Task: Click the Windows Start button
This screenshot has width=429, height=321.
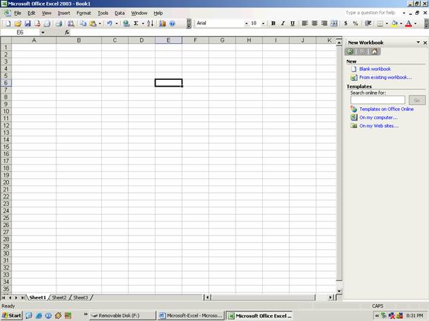Action: click(12, 316)
